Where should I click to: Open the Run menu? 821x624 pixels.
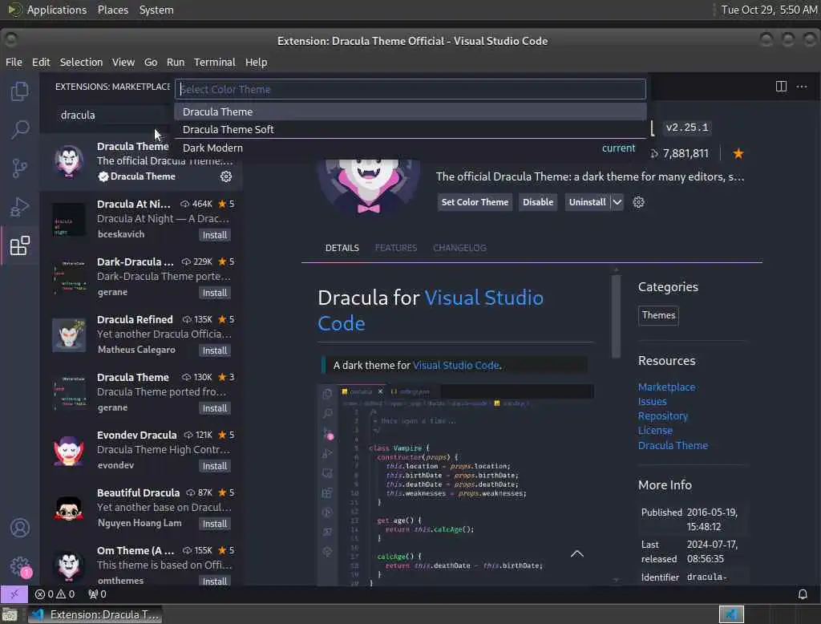(176, 62)
